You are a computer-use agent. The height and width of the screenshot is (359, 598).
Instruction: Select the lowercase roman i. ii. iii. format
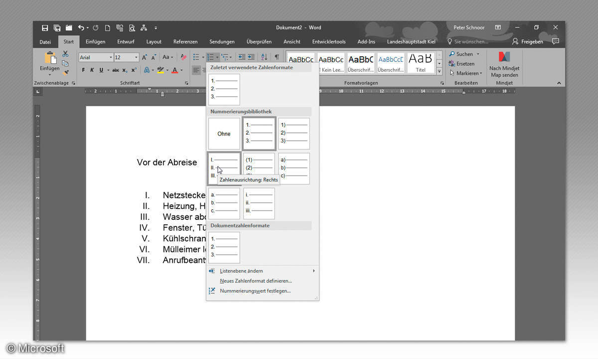(x=259, y=203)
